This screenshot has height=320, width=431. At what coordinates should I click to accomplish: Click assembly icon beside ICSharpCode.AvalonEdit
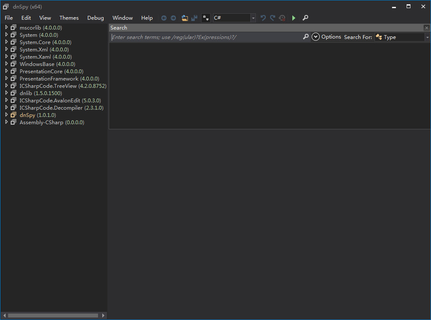(13, 100)
